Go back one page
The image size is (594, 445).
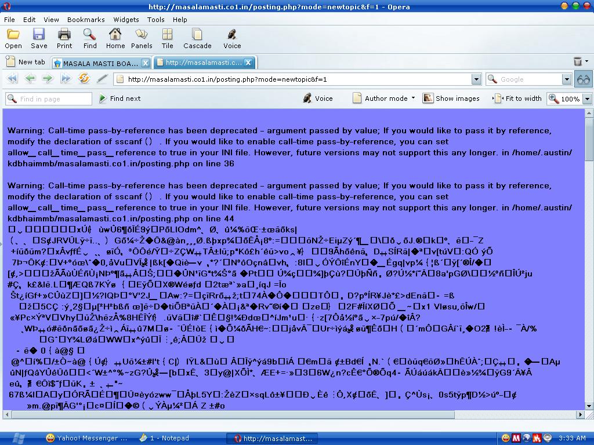[30, 79]
